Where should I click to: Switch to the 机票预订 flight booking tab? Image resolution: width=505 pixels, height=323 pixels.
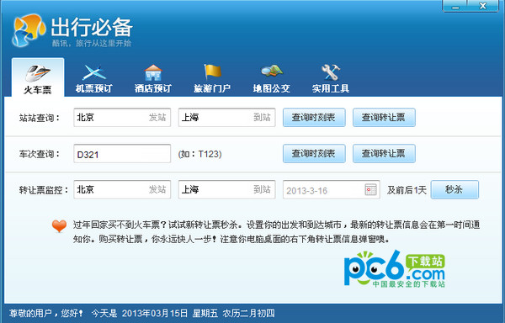[x=93, y=79]
